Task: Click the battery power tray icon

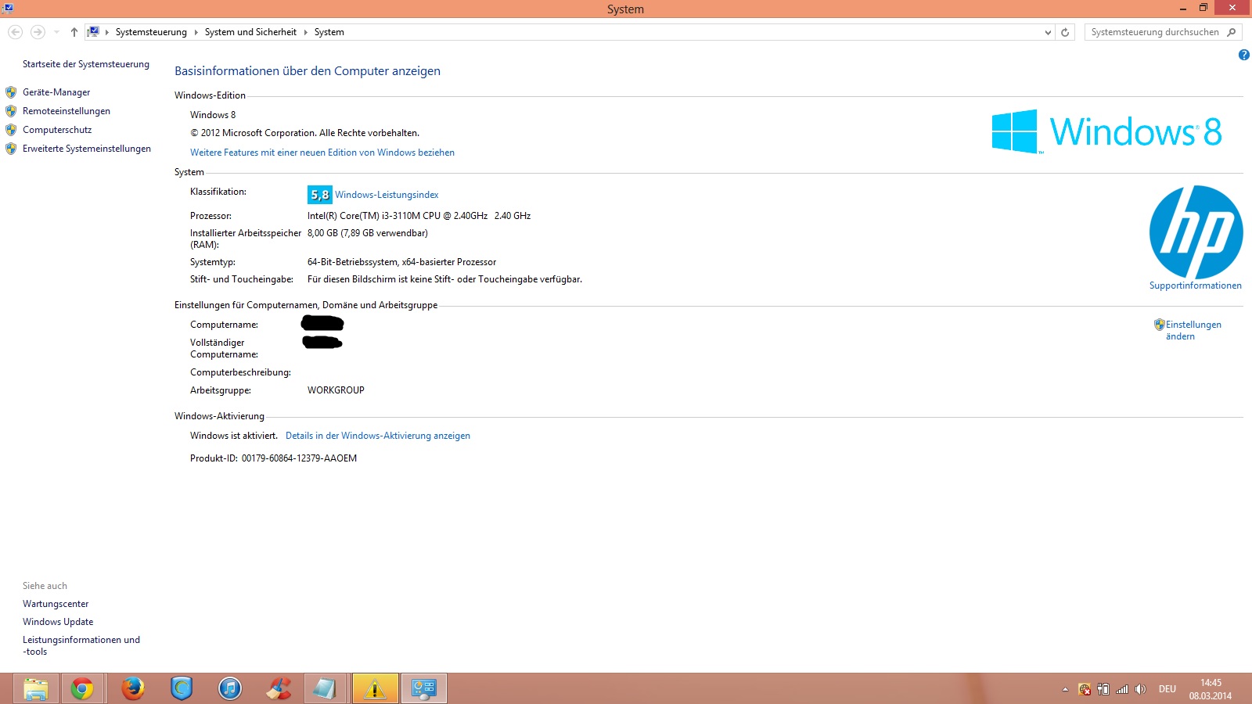Action: [x=1103, y=689]
